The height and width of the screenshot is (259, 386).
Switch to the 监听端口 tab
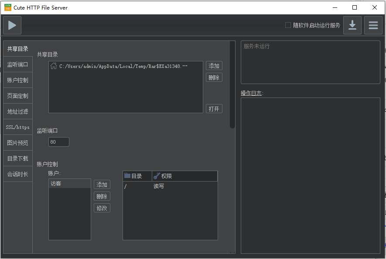(18, 64)
